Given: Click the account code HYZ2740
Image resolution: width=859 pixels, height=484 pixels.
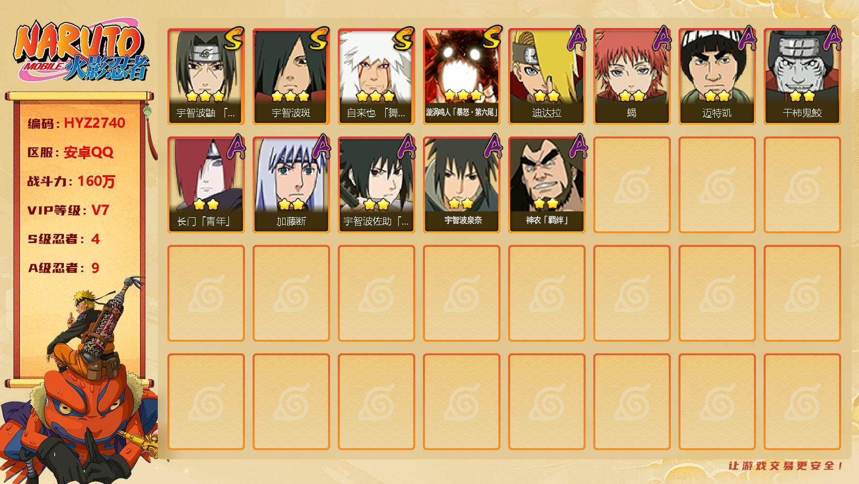Looking at the screenshot, I should pos(94,123).
